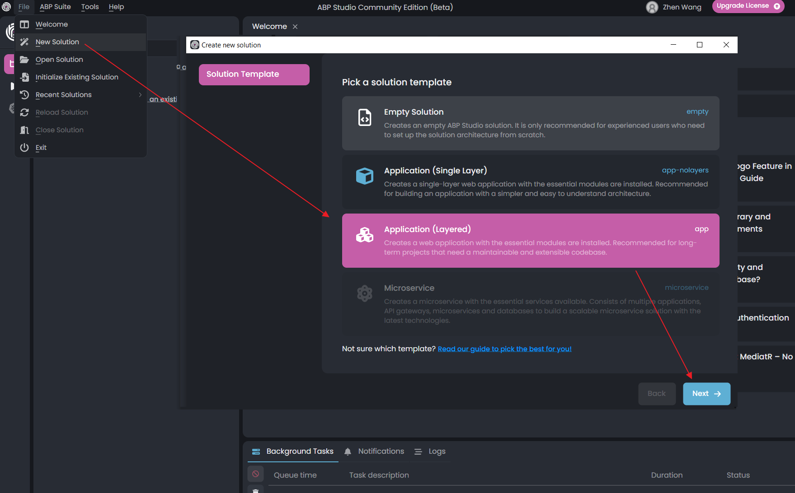Click the Upgrade License button
The width and height of the screenshot is (795, 493).
(748, 6)
